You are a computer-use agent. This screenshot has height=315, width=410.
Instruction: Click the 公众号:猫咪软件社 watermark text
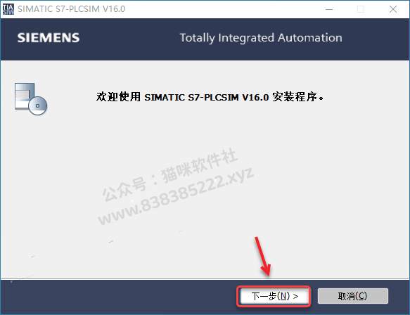[170, 174]
